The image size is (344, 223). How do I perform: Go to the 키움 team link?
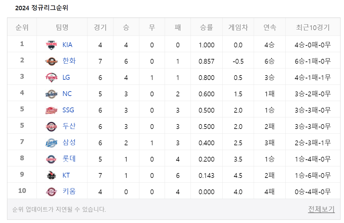point(69,191)
